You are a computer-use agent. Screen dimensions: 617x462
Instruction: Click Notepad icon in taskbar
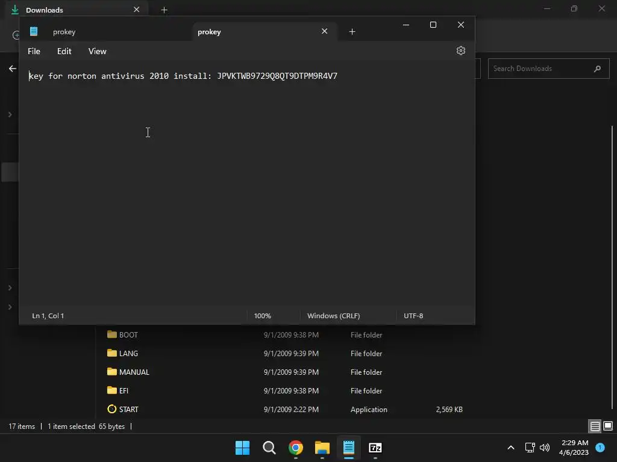(x=349, y=448)
